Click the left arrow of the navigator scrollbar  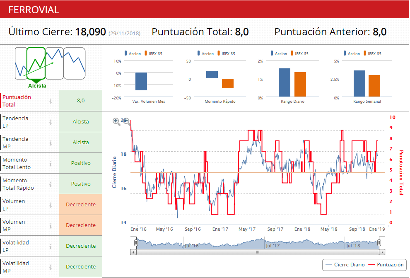click(x=133, y=252)
